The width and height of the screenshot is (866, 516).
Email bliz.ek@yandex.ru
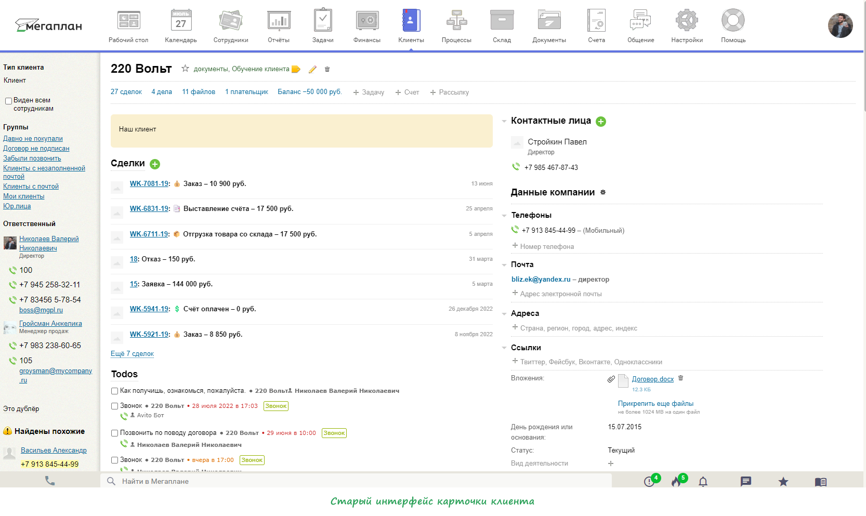tap(541, 280)
